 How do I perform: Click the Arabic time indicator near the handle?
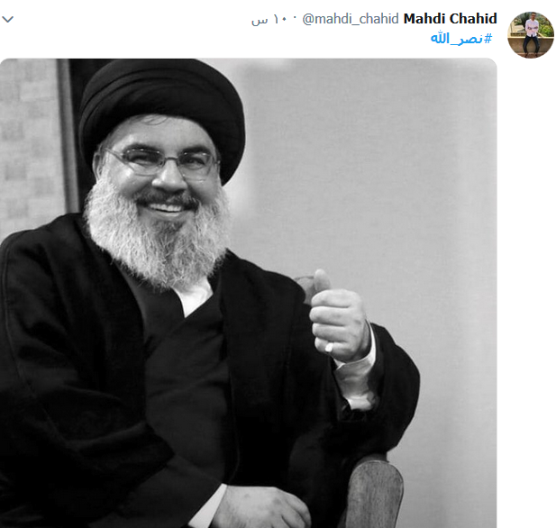pos(270,19)
